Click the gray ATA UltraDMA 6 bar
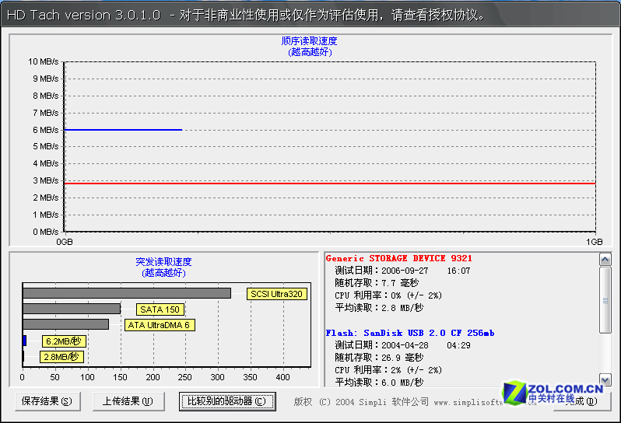The height and width of the screenshot is (423, 621). coord(65,324)
